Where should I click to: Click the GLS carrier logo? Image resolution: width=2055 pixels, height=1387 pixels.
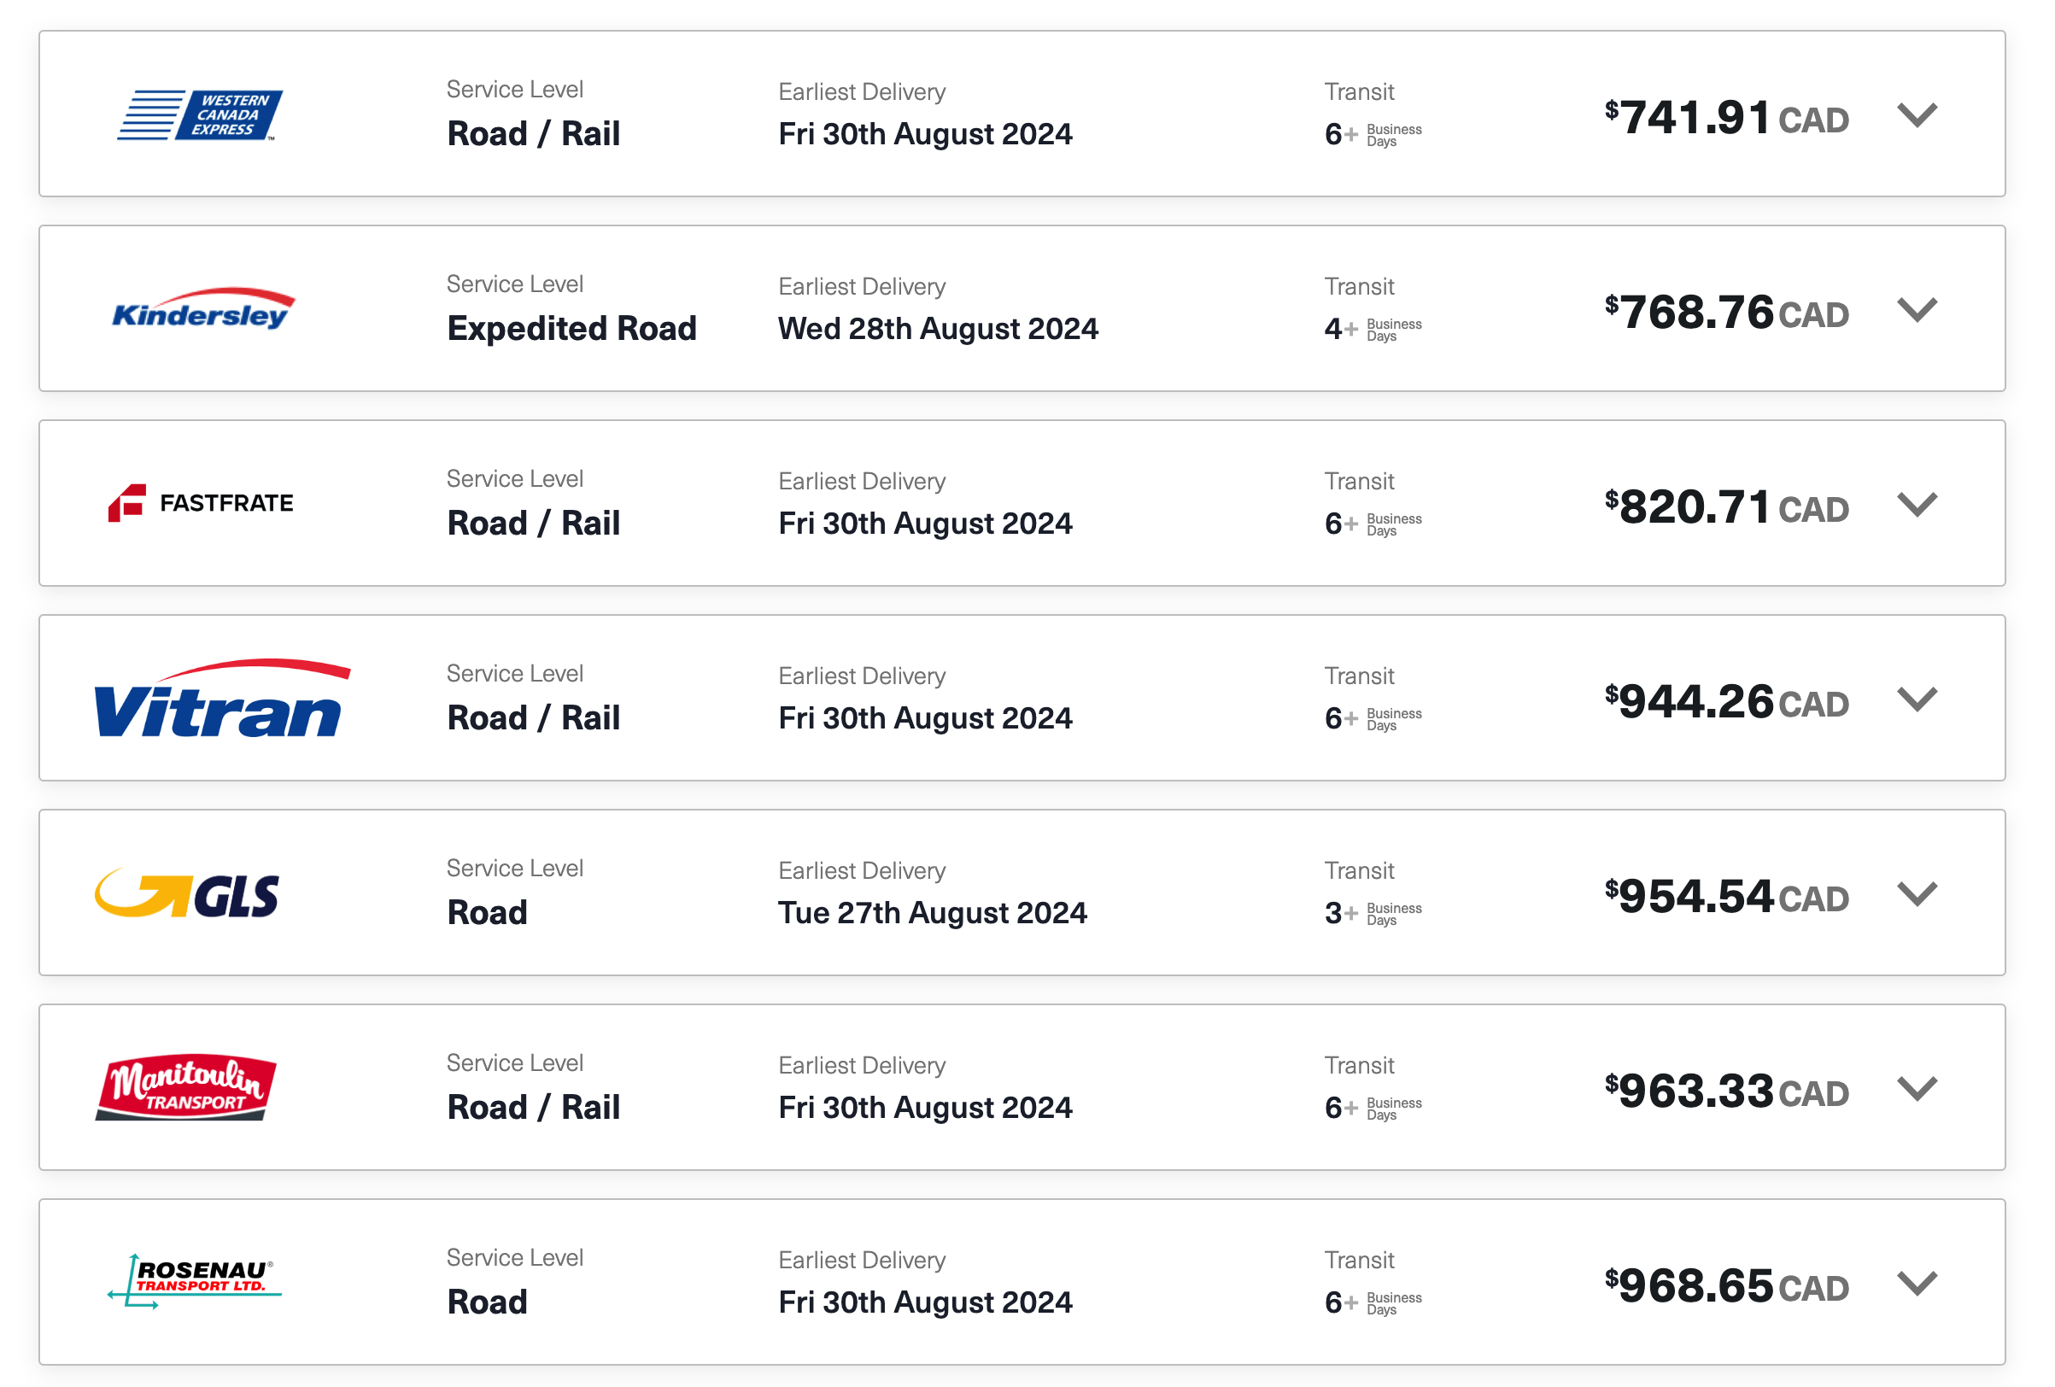pos(187,896)
